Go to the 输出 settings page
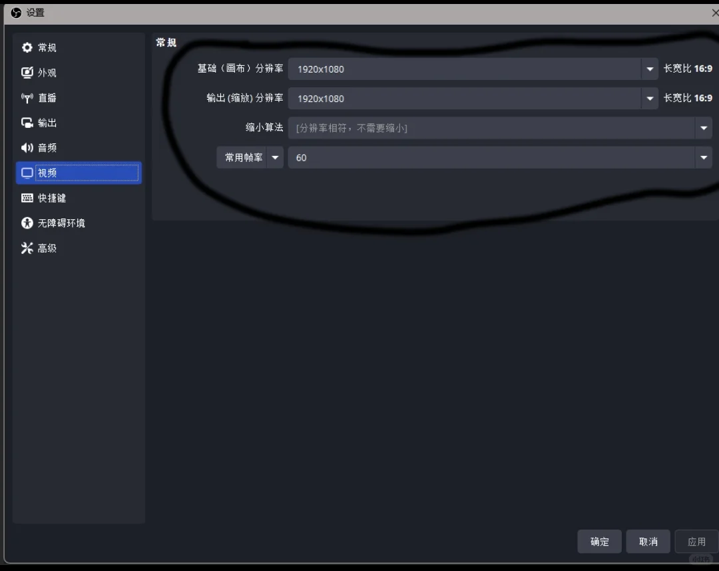This screenshot has height=571, width=719. click(79, 123)
